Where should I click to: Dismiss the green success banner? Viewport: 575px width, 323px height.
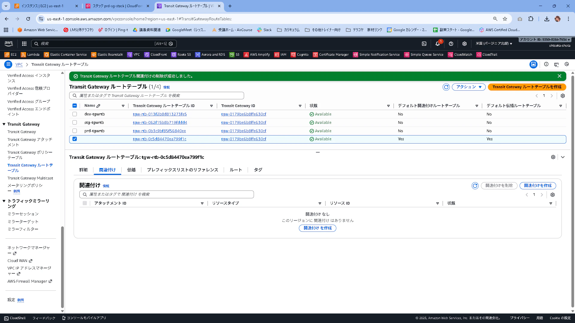tap(559, 76)
